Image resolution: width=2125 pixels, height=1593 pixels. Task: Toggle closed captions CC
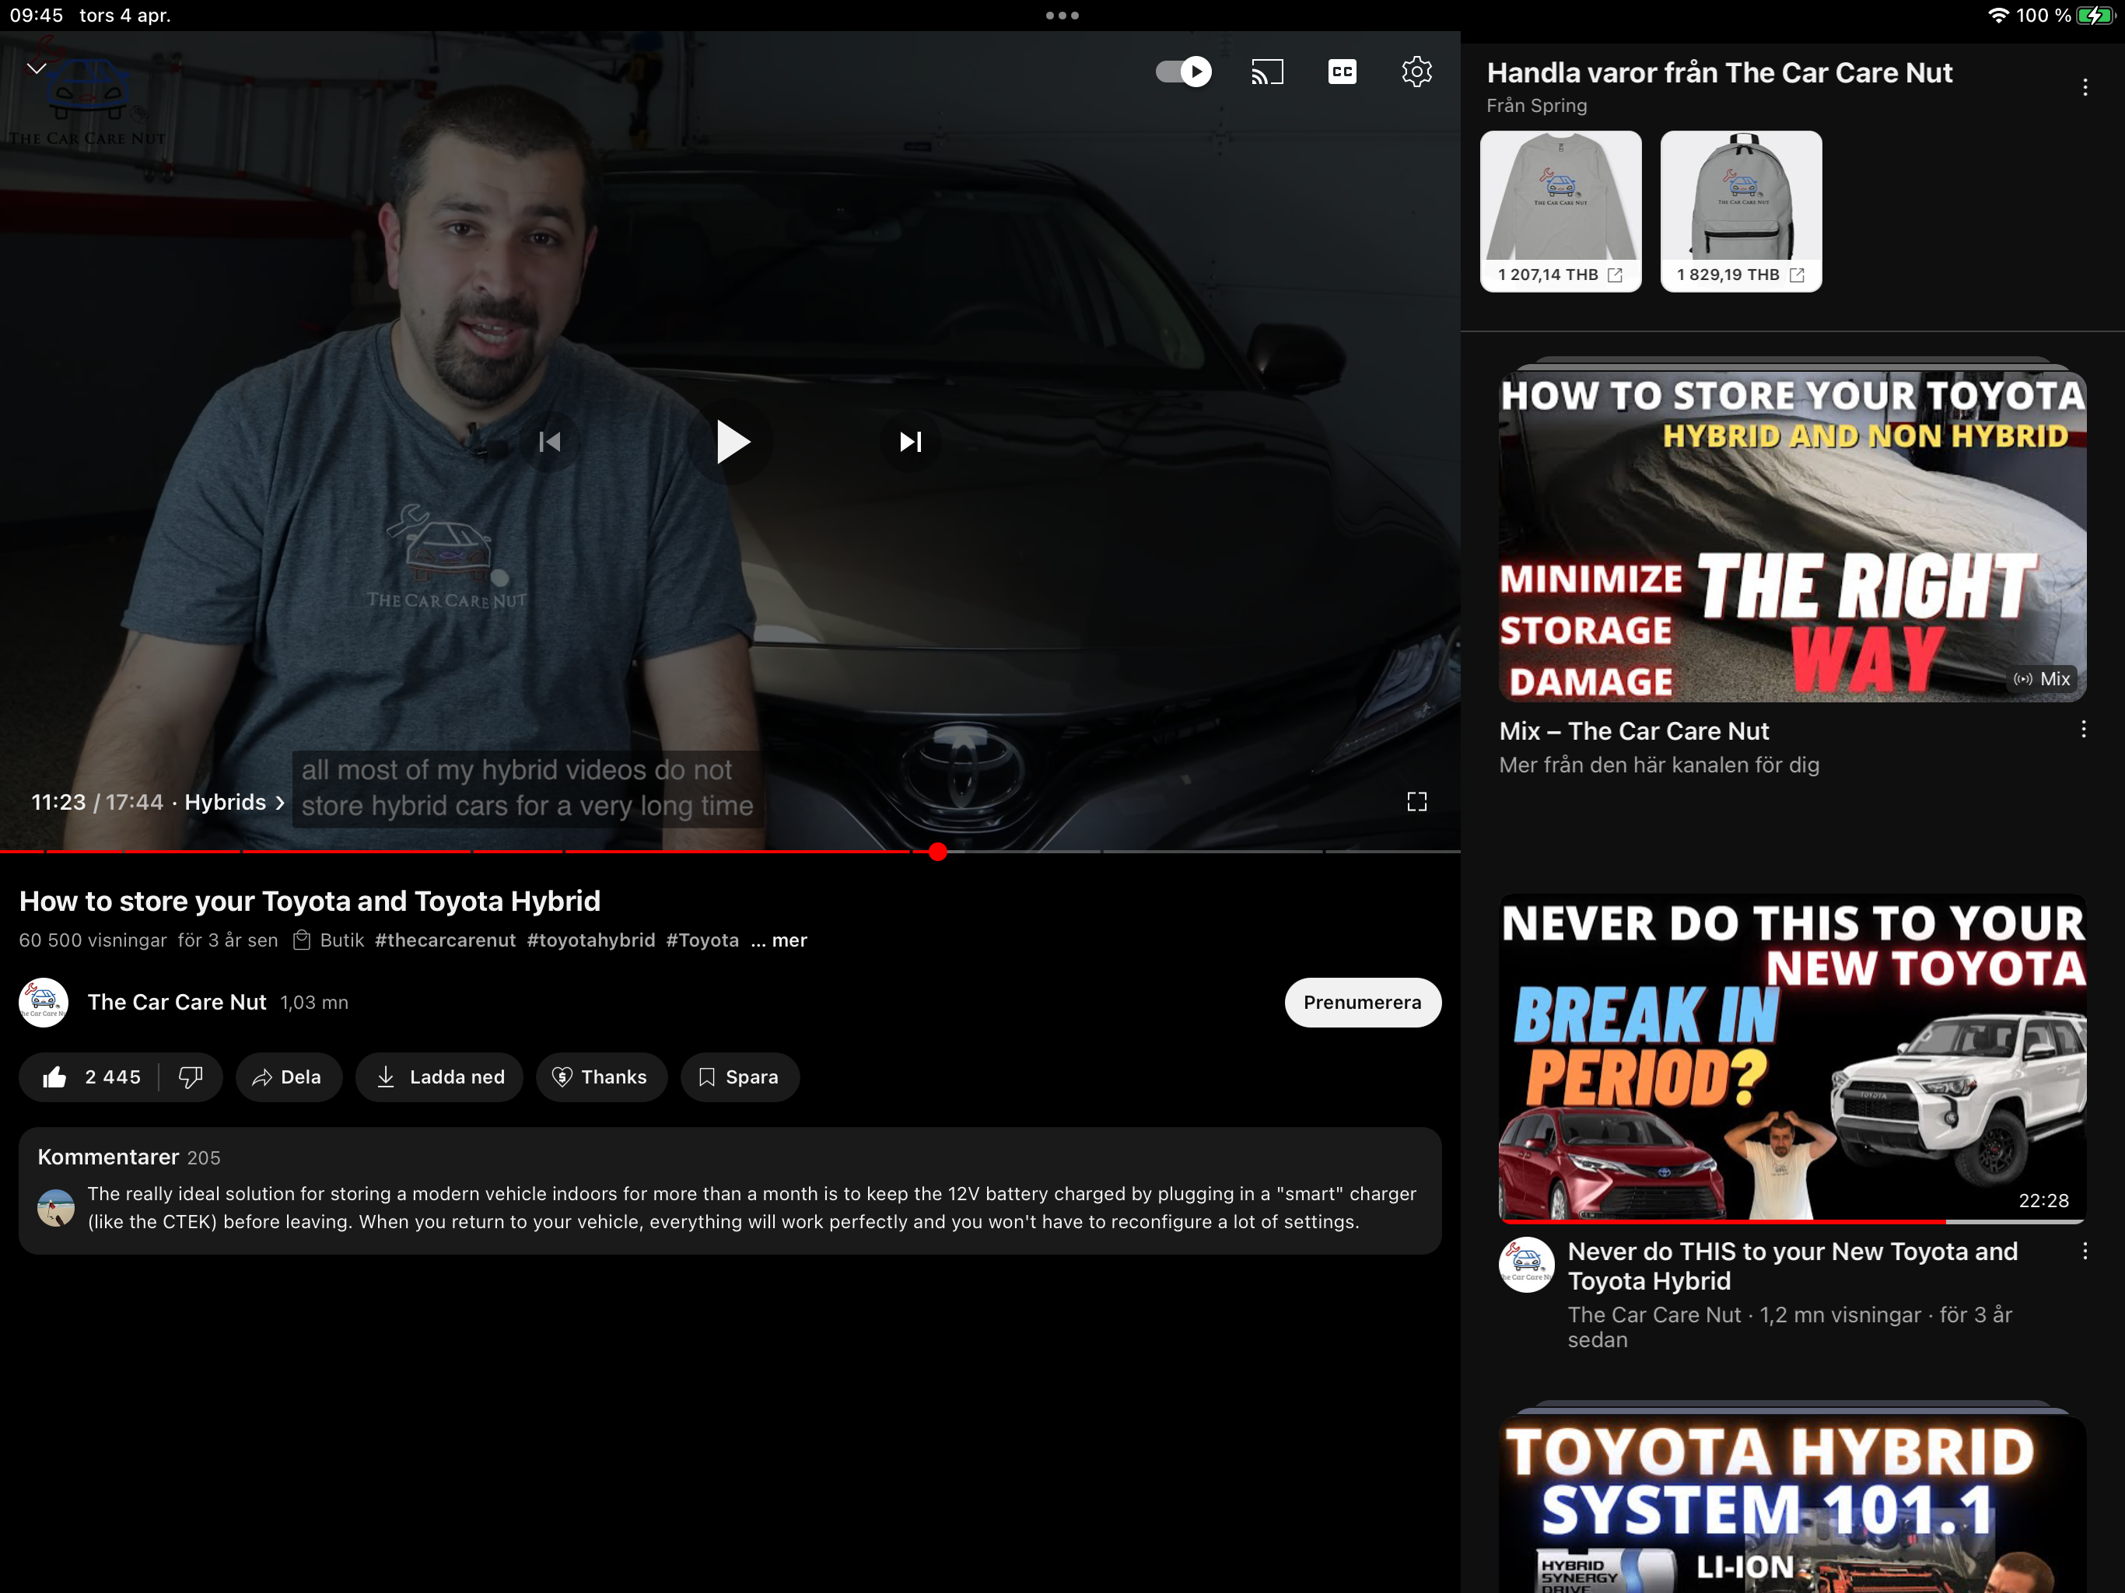1341,72
